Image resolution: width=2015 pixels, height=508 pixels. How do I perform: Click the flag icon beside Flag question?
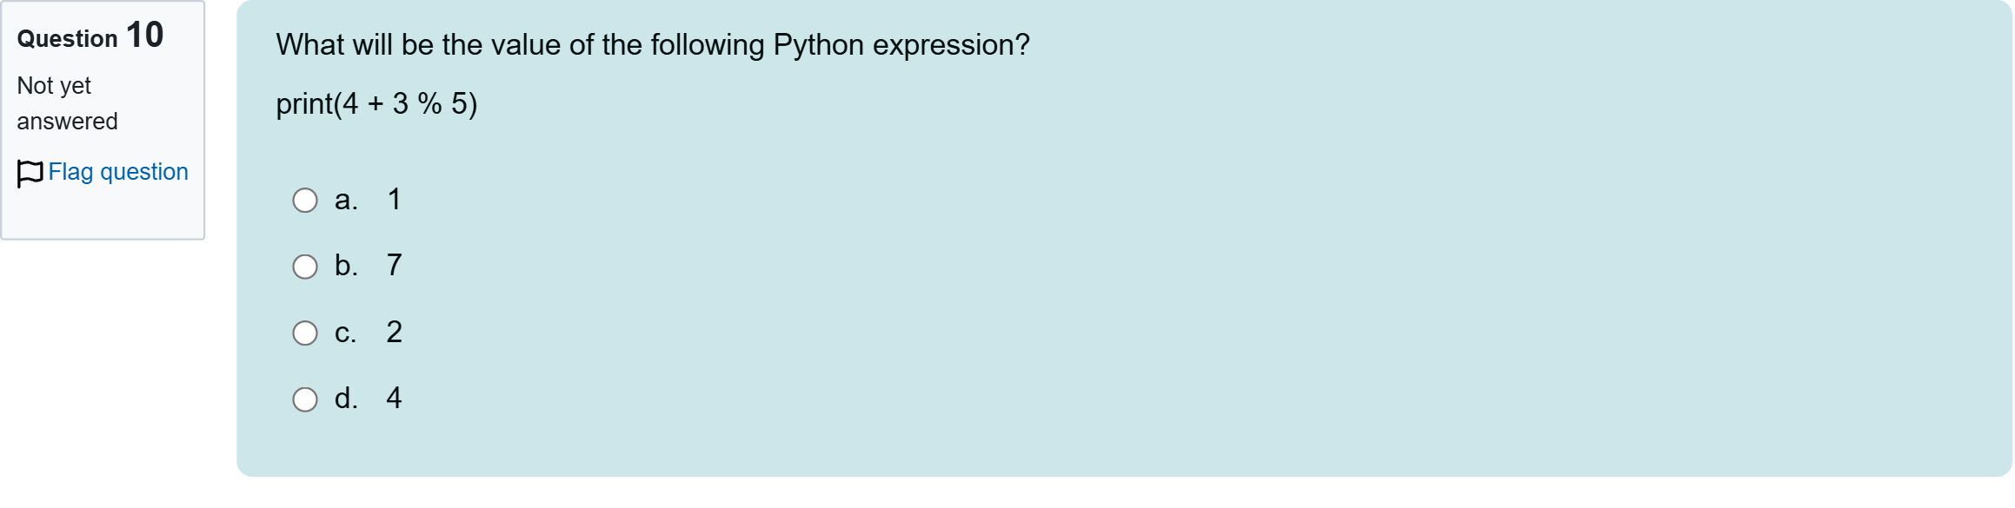(30, 172)
